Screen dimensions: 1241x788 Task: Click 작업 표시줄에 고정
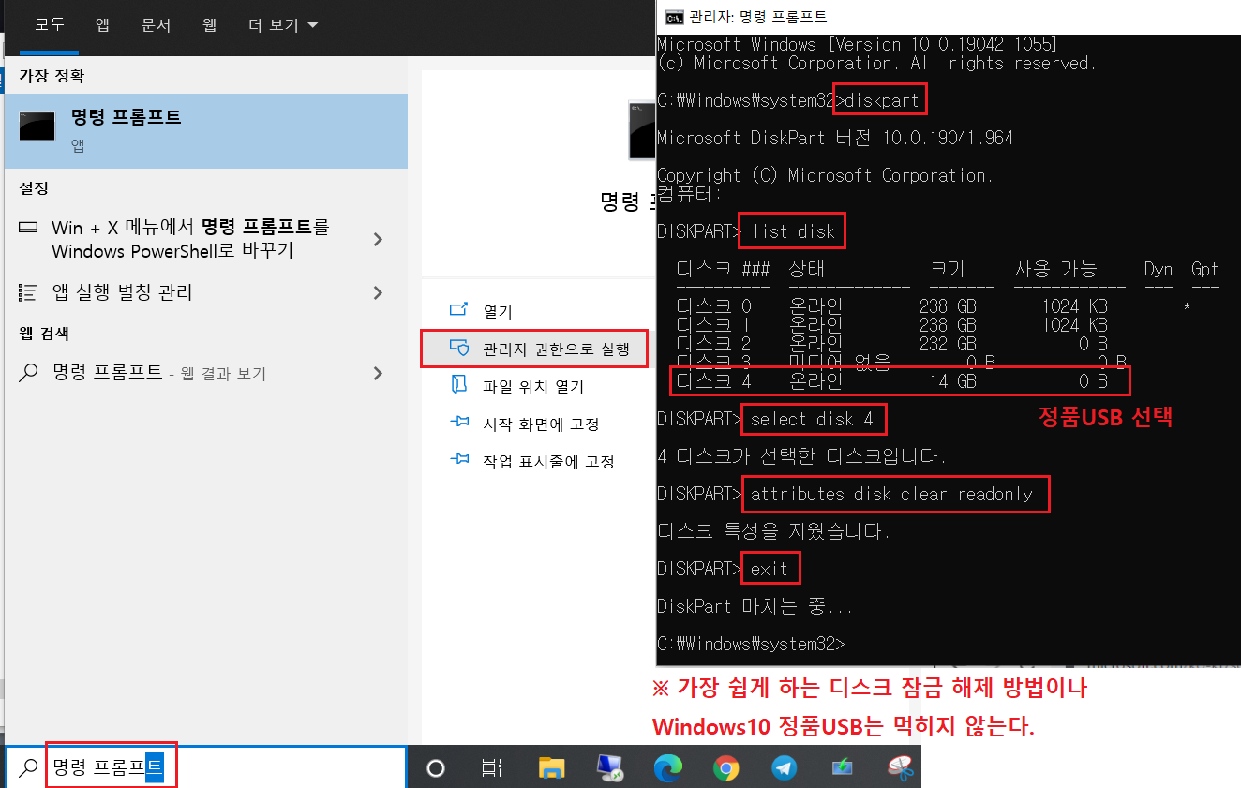[548, 461]
